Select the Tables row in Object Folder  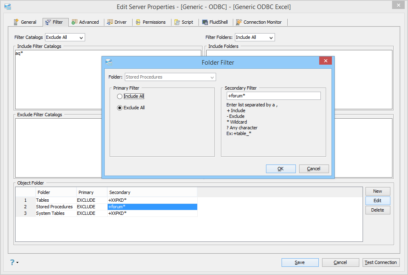106,200
